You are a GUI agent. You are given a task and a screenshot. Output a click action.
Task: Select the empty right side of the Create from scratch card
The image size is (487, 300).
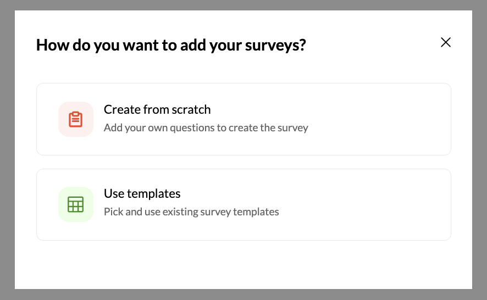pyautogui.click(x=379, y=119)
